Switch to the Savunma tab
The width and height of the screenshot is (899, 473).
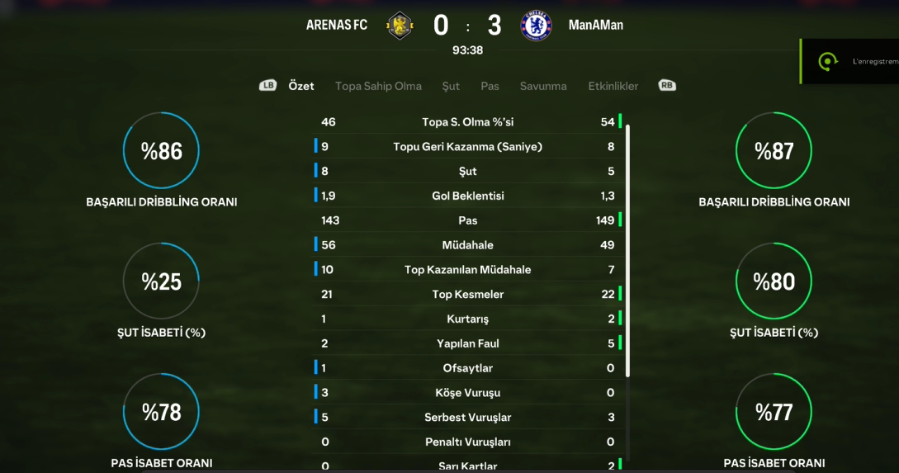tap(543, 86)
